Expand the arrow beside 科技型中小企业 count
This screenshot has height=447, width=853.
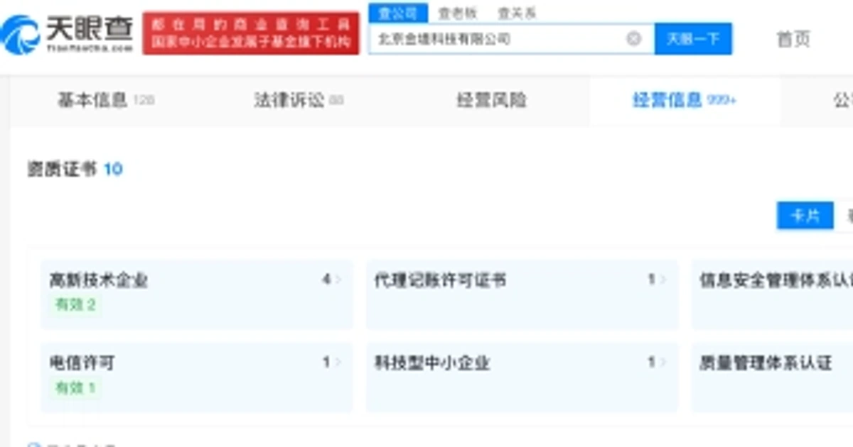[x=662, y=363]
